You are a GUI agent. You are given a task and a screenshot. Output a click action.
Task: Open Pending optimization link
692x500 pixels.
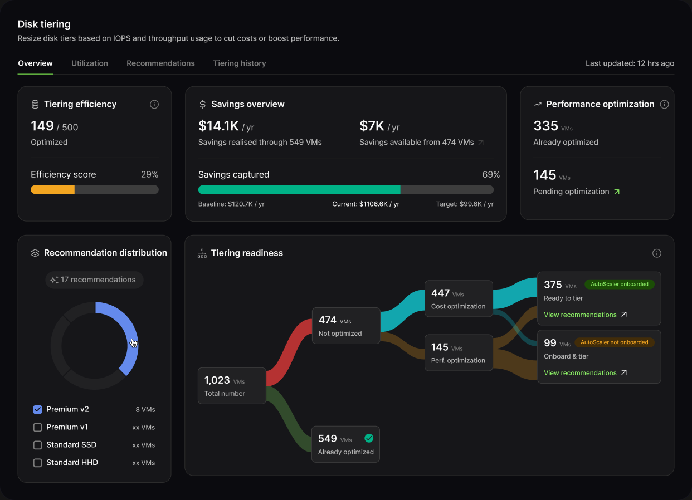(x=577, y=192)
